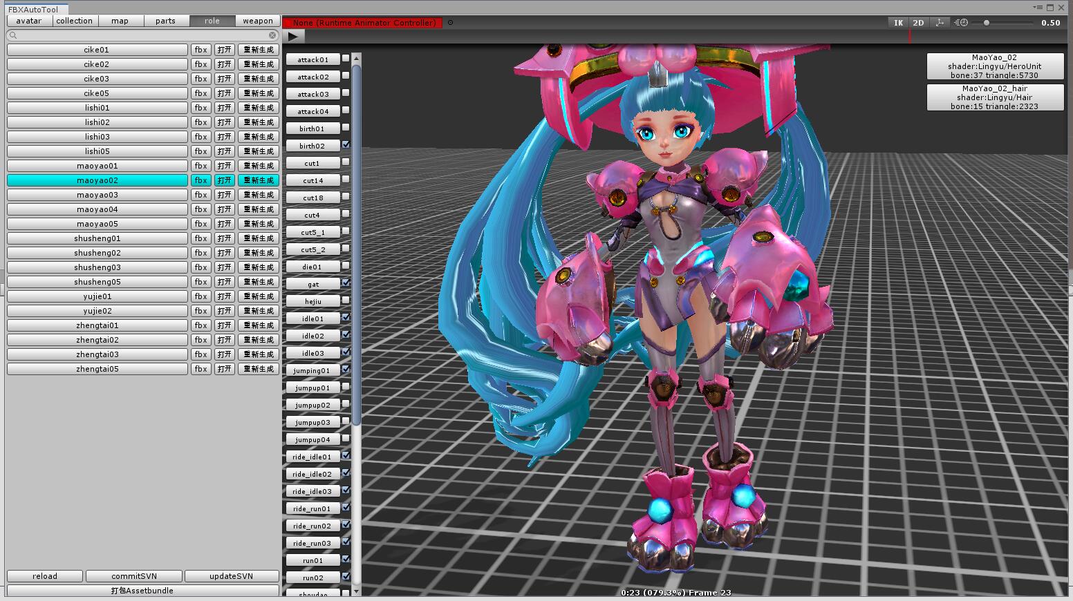Select the idle02 animation button
Image resolution: width=1073 pixels, height=601 pixels.
313,336
